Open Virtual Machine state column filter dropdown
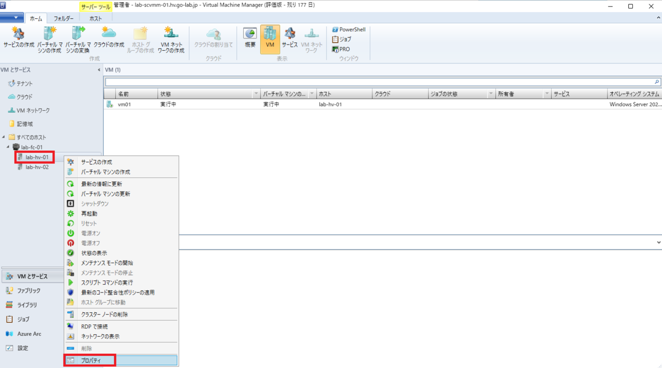Image resolution: width=662 pixels, height=368 pixels. pyautogui.click(x=312, y=94)
